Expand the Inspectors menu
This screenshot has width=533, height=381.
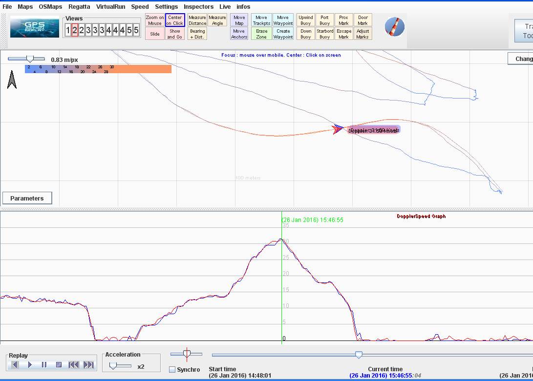click(198, 7)
